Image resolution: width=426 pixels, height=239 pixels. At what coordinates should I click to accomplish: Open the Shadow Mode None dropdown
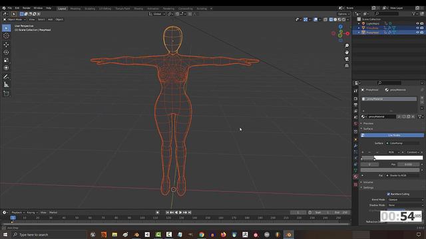405,205
